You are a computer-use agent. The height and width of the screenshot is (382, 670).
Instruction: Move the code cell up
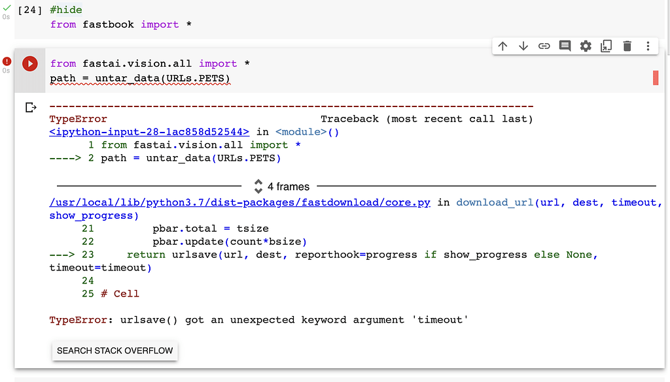[502, 46]
